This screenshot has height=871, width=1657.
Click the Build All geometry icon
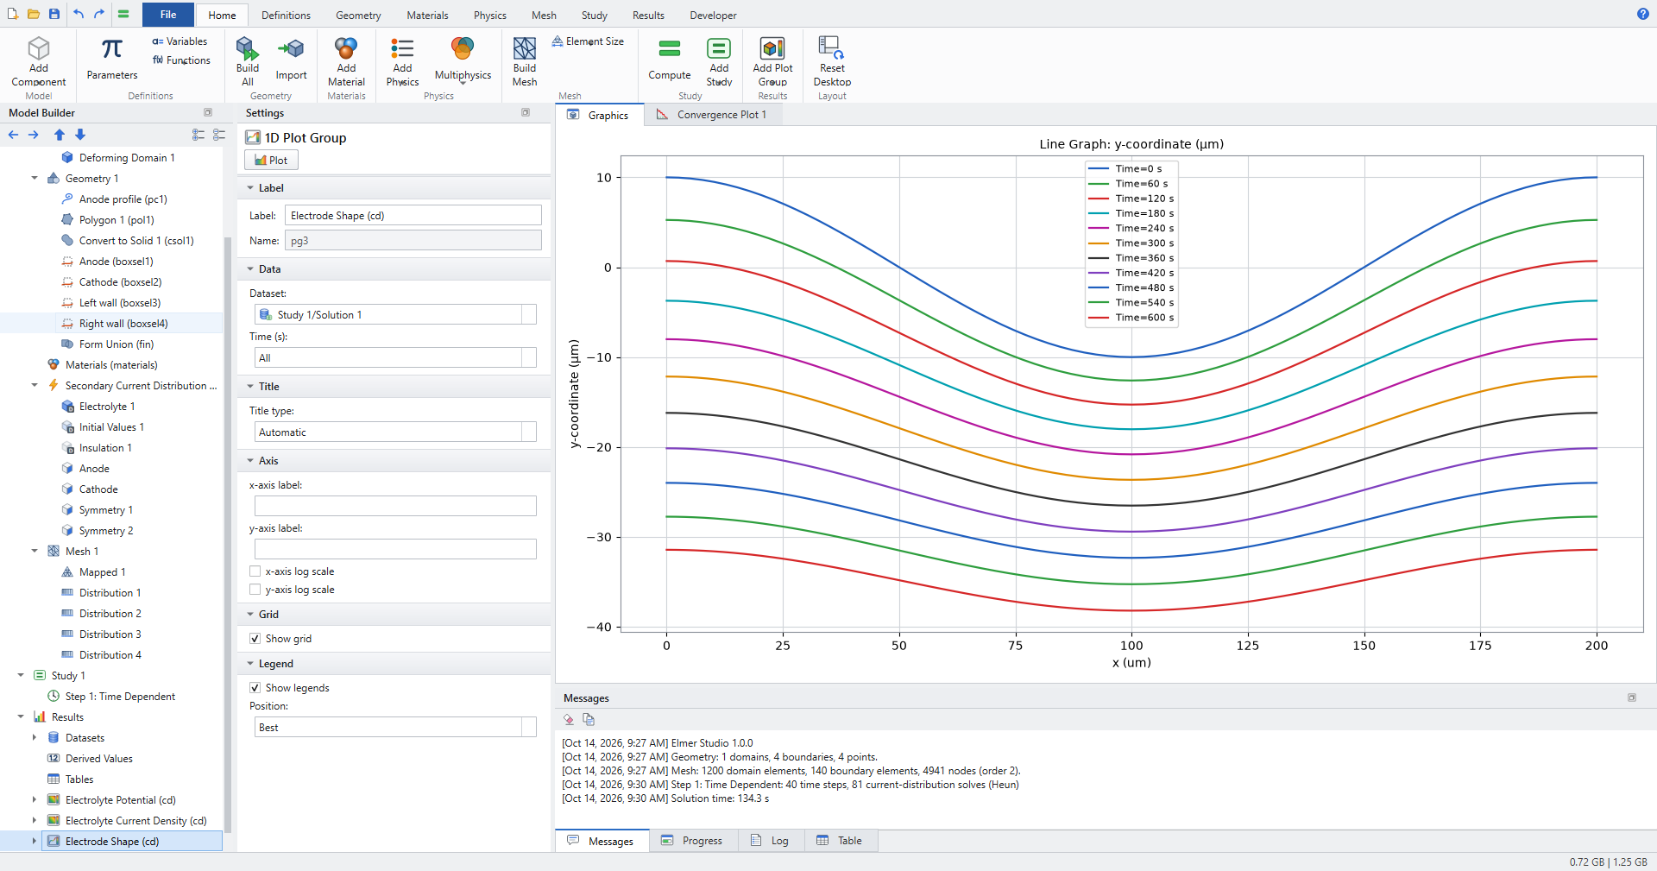point(247,48)
